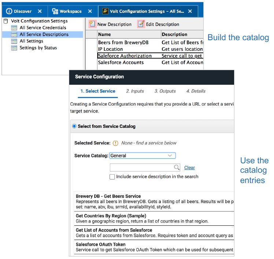Click the All Settings view icon
Viewport: 274px width, 259px height.
pyautogui.click(x=14, y=41)
